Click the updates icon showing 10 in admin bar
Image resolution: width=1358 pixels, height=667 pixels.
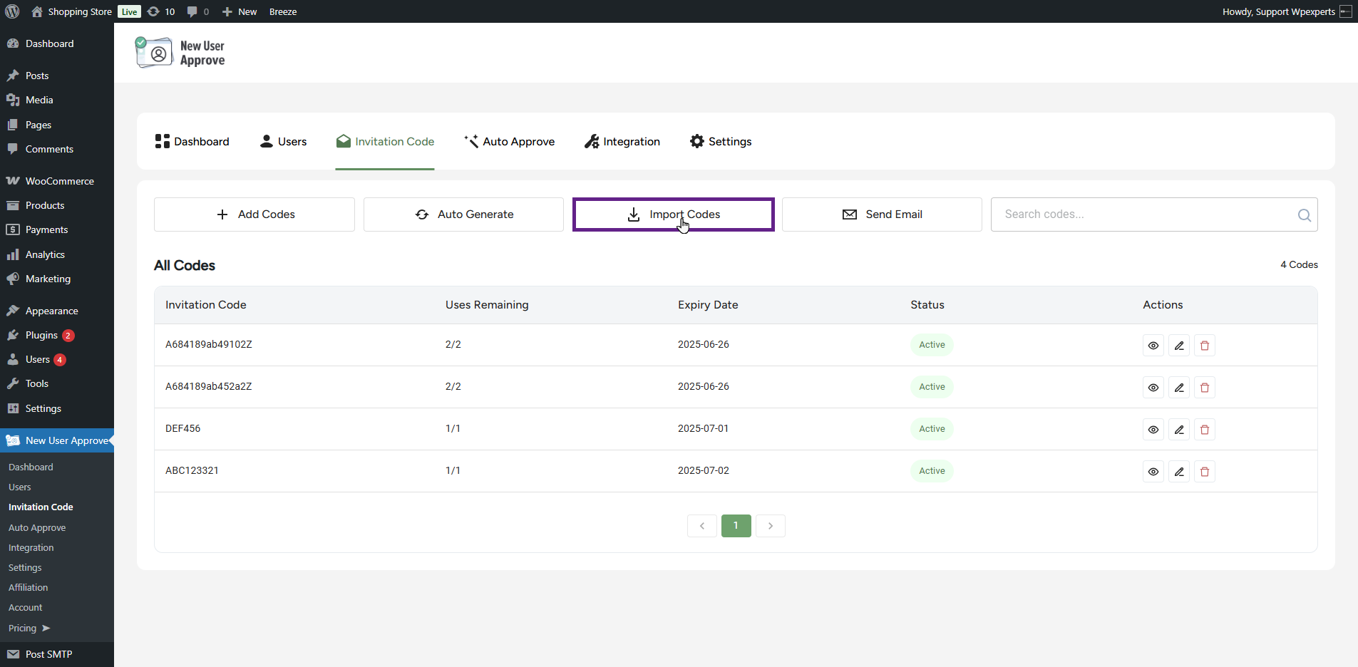pos(161,11)
